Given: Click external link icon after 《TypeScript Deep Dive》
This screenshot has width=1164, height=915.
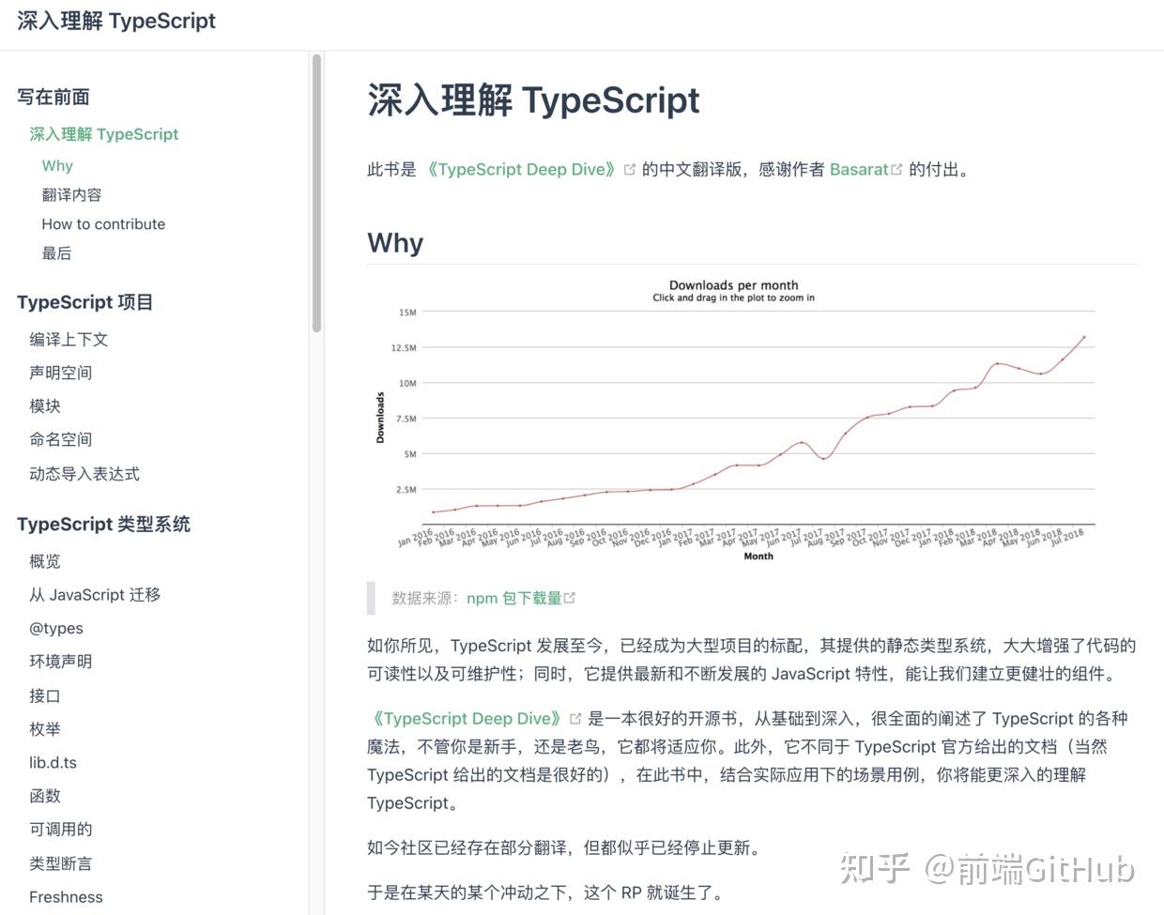Looking at the screenshot, I should 630,169.
